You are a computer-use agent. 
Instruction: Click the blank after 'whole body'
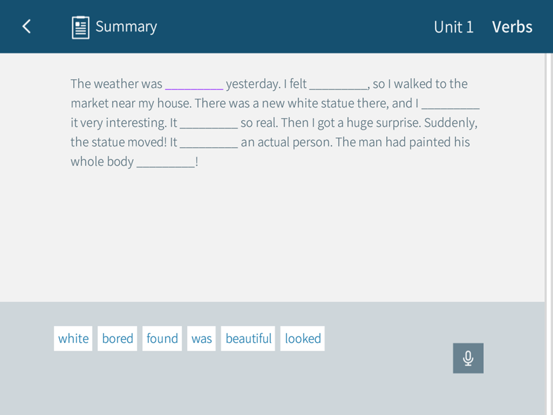165,162
